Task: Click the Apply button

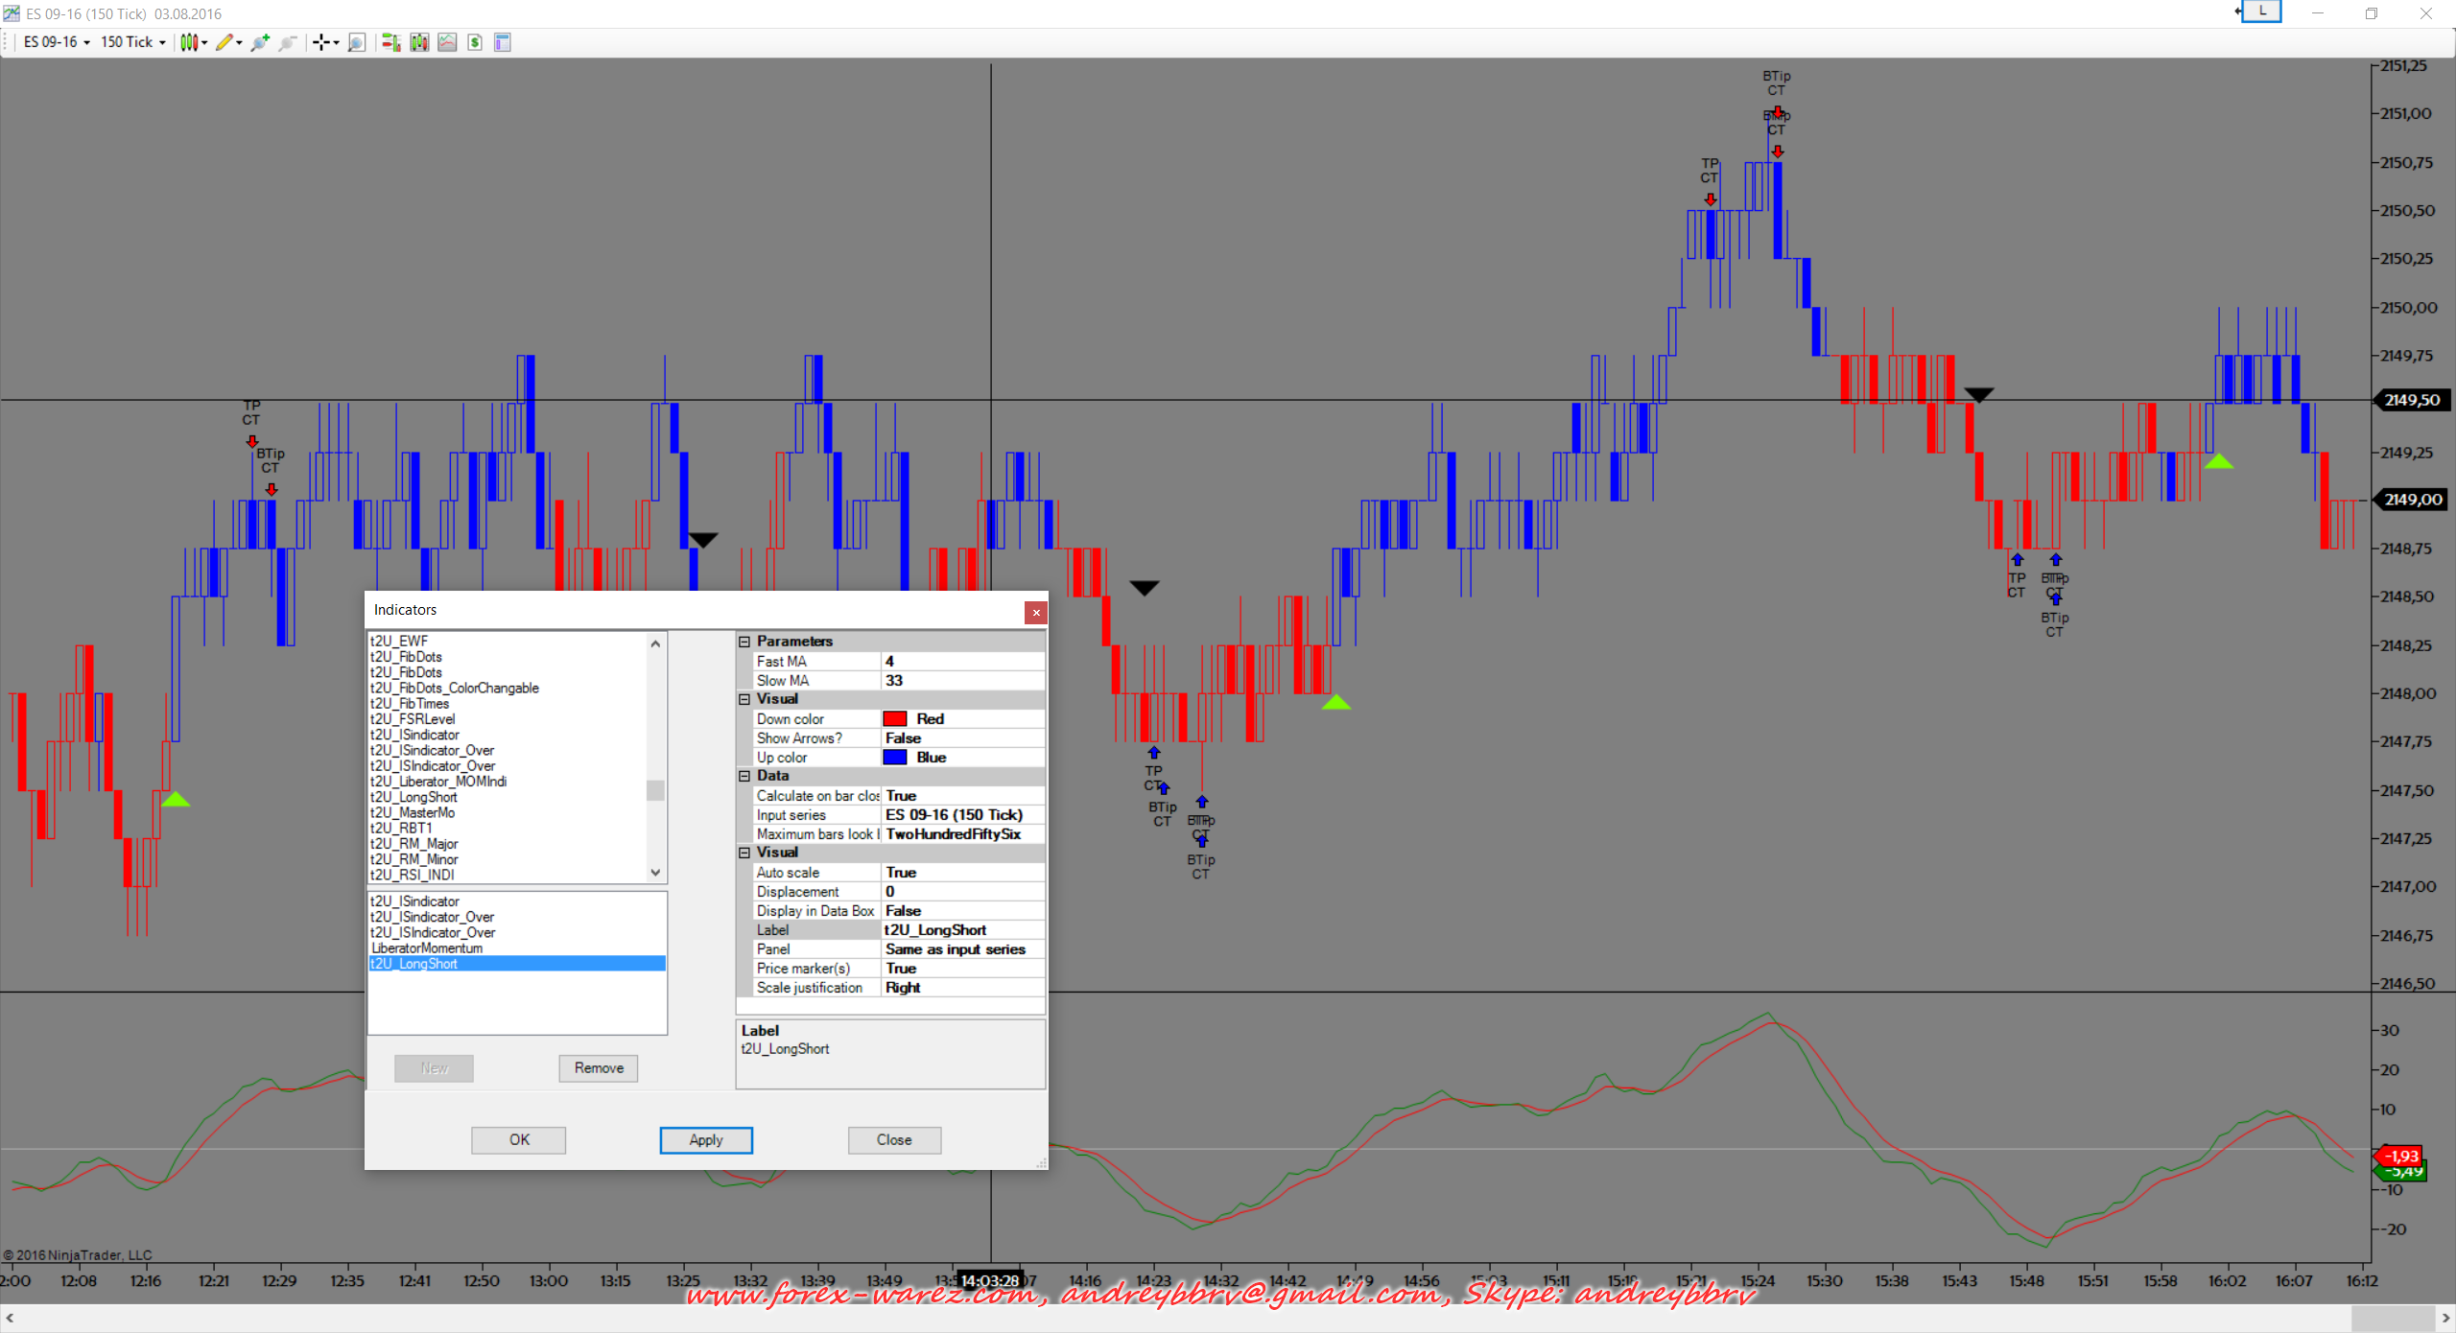Action: [706, 1140]
